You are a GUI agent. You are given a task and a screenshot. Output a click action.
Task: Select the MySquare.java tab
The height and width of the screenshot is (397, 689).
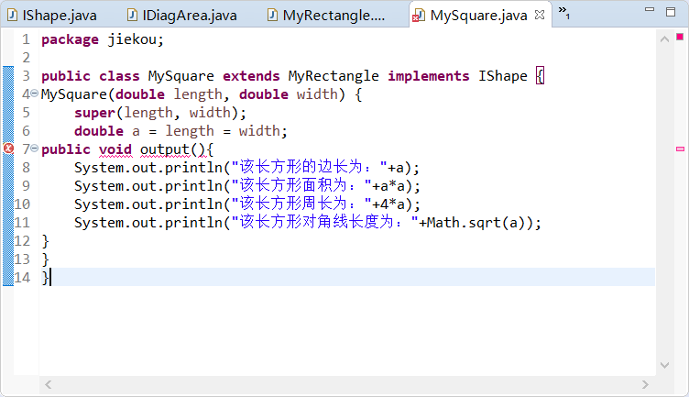[x=478, y=16]
